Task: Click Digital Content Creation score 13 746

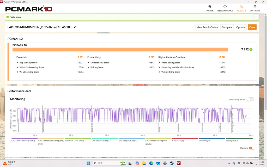Action: coord(222,57)
